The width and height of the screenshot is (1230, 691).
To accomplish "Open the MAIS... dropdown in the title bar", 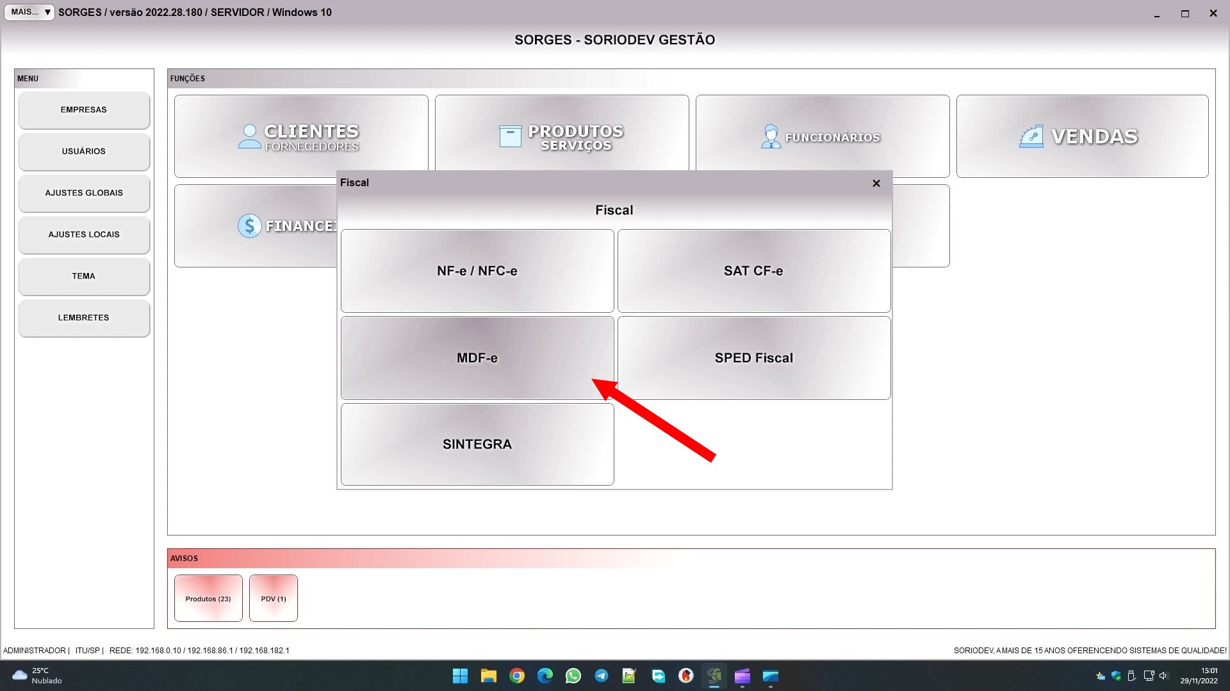I will (x=29, y=12).
